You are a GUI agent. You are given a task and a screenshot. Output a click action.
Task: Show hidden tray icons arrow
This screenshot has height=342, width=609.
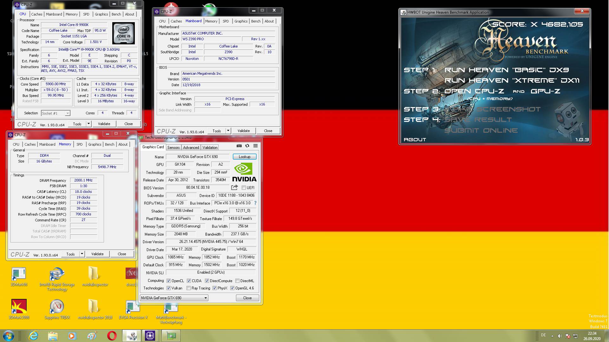(552, 336)
